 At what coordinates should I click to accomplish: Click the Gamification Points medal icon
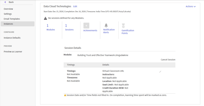coord(123,26)
